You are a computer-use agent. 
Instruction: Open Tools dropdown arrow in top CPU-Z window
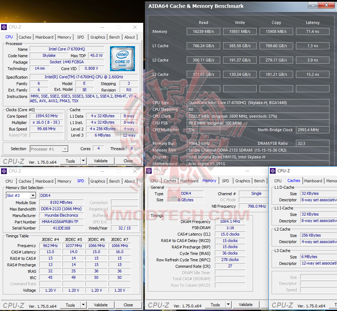(84, 161)
